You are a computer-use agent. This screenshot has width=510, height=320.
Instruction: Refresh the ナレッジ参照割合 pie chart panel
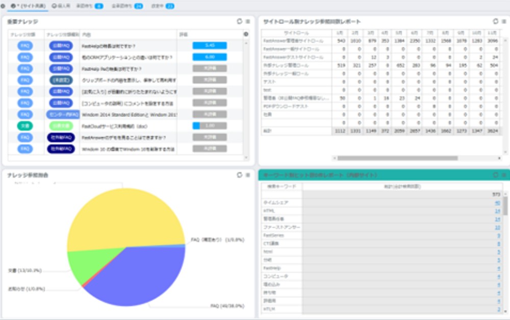240,175
